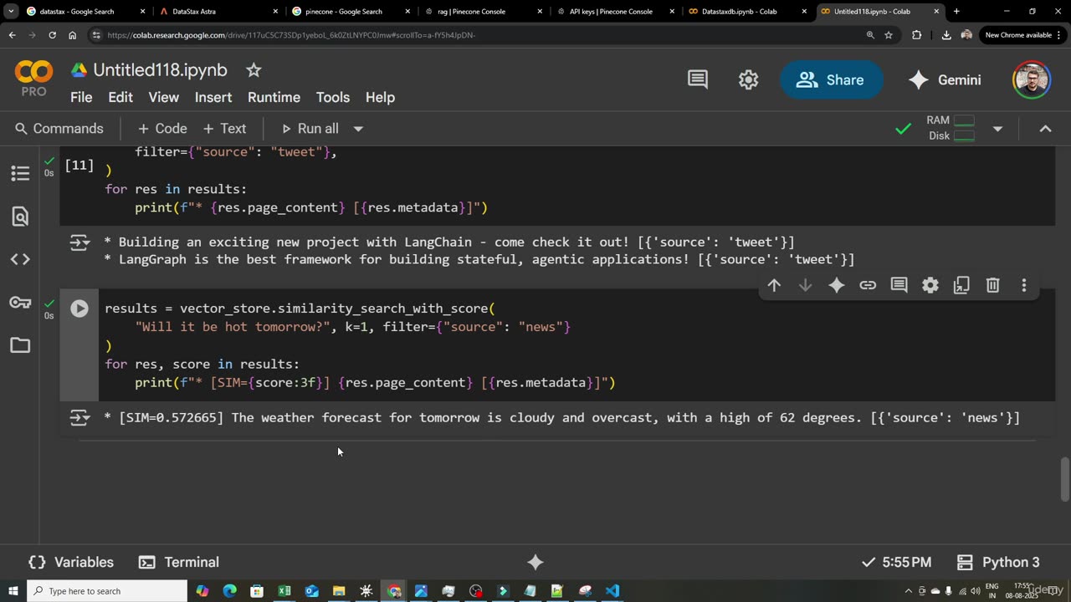Open cell settings gear in cell toolbar
Viewport: 1071px width, 602px height.
(x=930, y=285)
